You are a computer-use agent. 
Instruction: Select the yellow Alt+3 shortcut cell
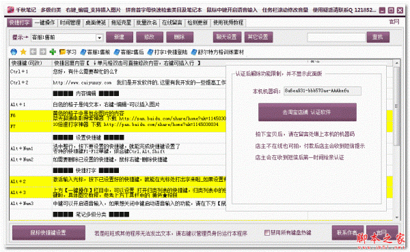(x=31, y=192)
